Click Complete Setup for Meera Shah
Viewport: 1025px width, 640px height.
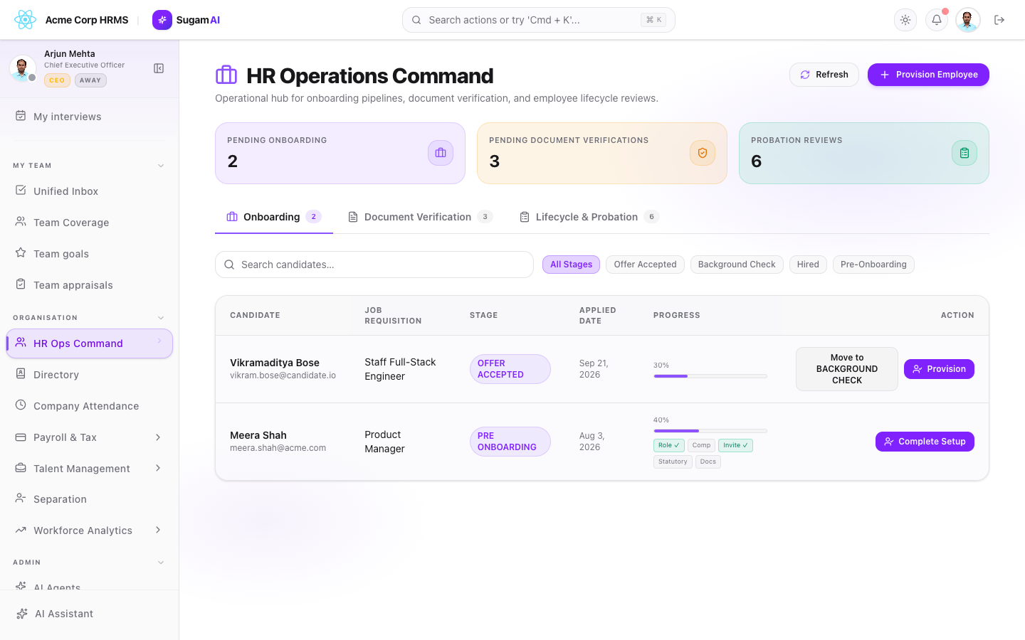pos(925,442)
